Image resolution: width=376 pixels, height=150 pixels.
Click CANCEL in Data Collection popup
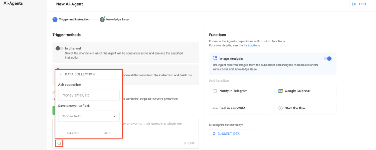coord(73,133)
